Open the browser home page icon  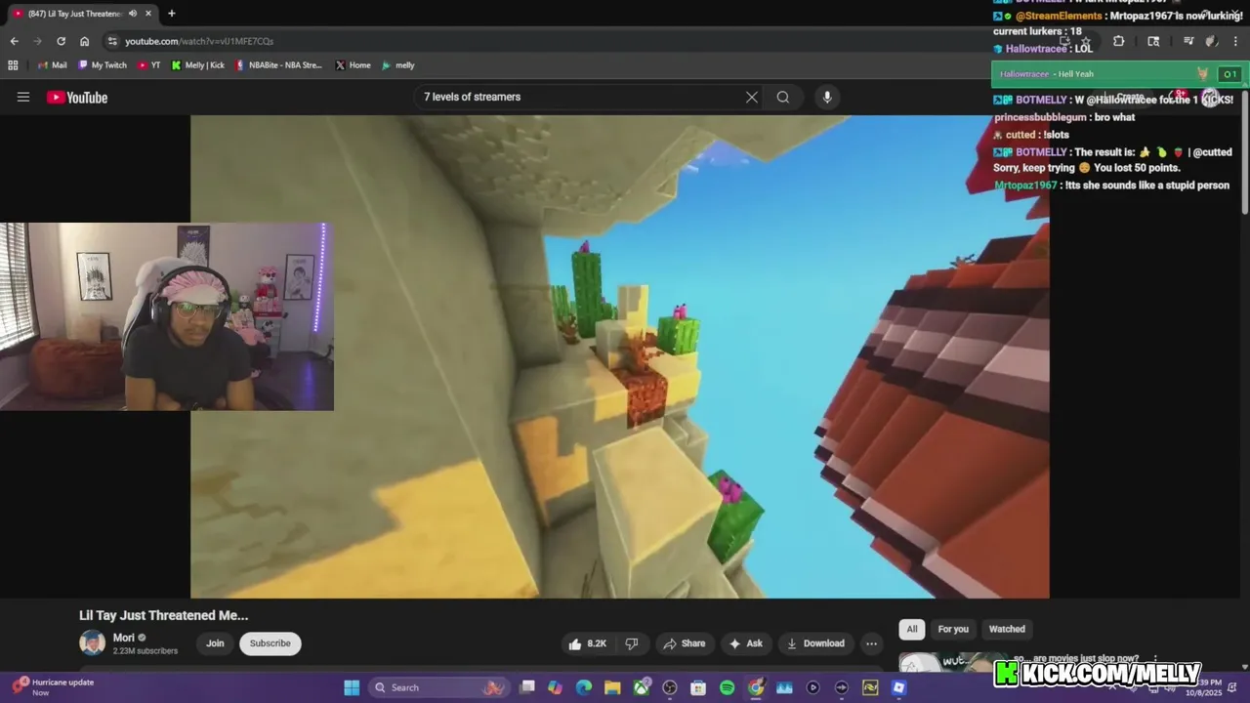[x=84, y=41]
